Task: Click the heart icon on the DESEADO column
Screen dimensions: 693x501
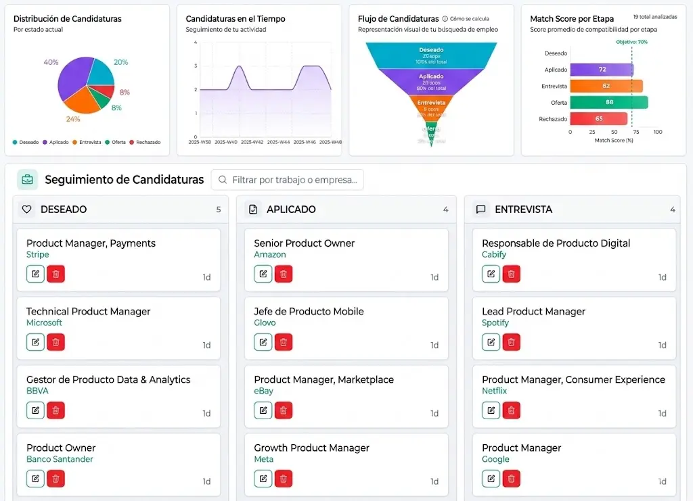Action: click(x=26, y=209)
